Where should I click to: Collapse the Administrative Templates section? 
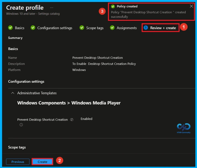click(x=13, y=93)
